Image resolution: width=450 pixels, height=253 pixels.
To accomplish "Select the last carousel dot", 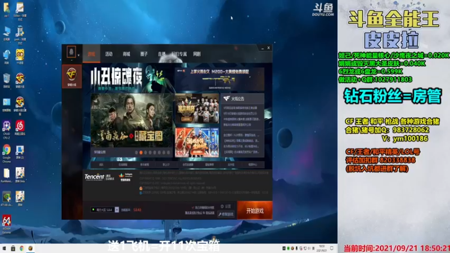I will (x=168, y=152).
